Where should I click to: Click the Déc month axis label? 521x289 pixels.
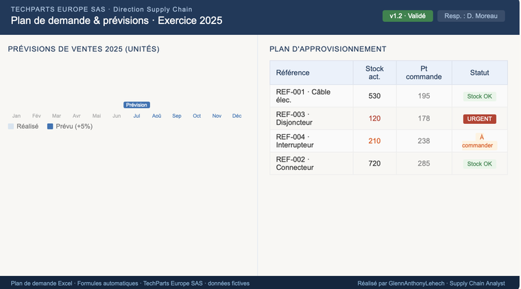tap(237, 116)
